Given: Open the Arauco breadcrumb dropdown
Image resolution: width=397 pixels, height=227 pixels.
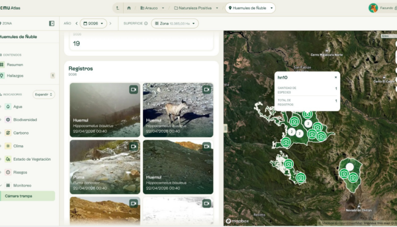Looking at the screenshot, I should 153,8.
